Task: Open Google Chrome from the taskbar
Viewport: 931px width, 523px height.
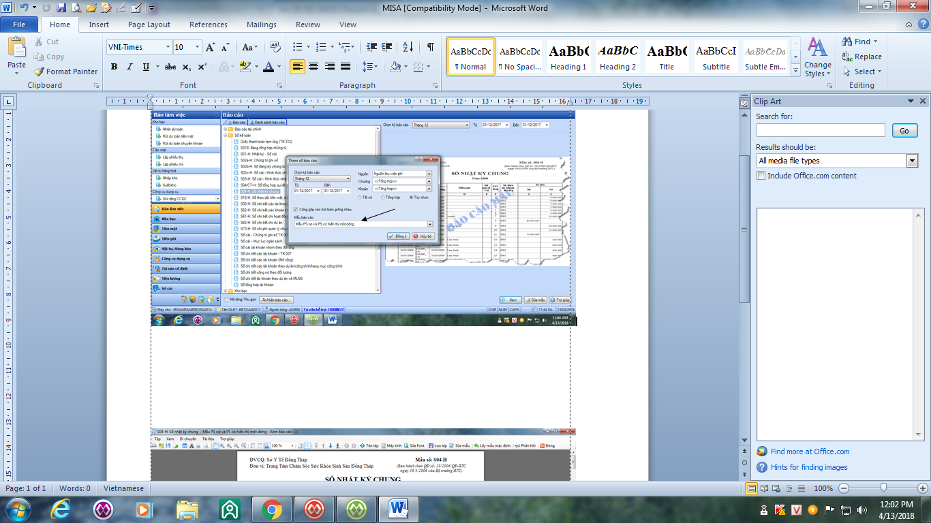Action: 272,509
